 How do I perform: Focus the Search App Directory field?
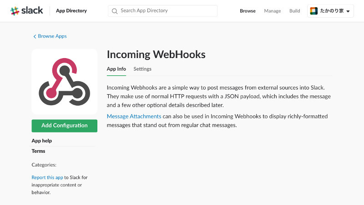coord(162,11)
